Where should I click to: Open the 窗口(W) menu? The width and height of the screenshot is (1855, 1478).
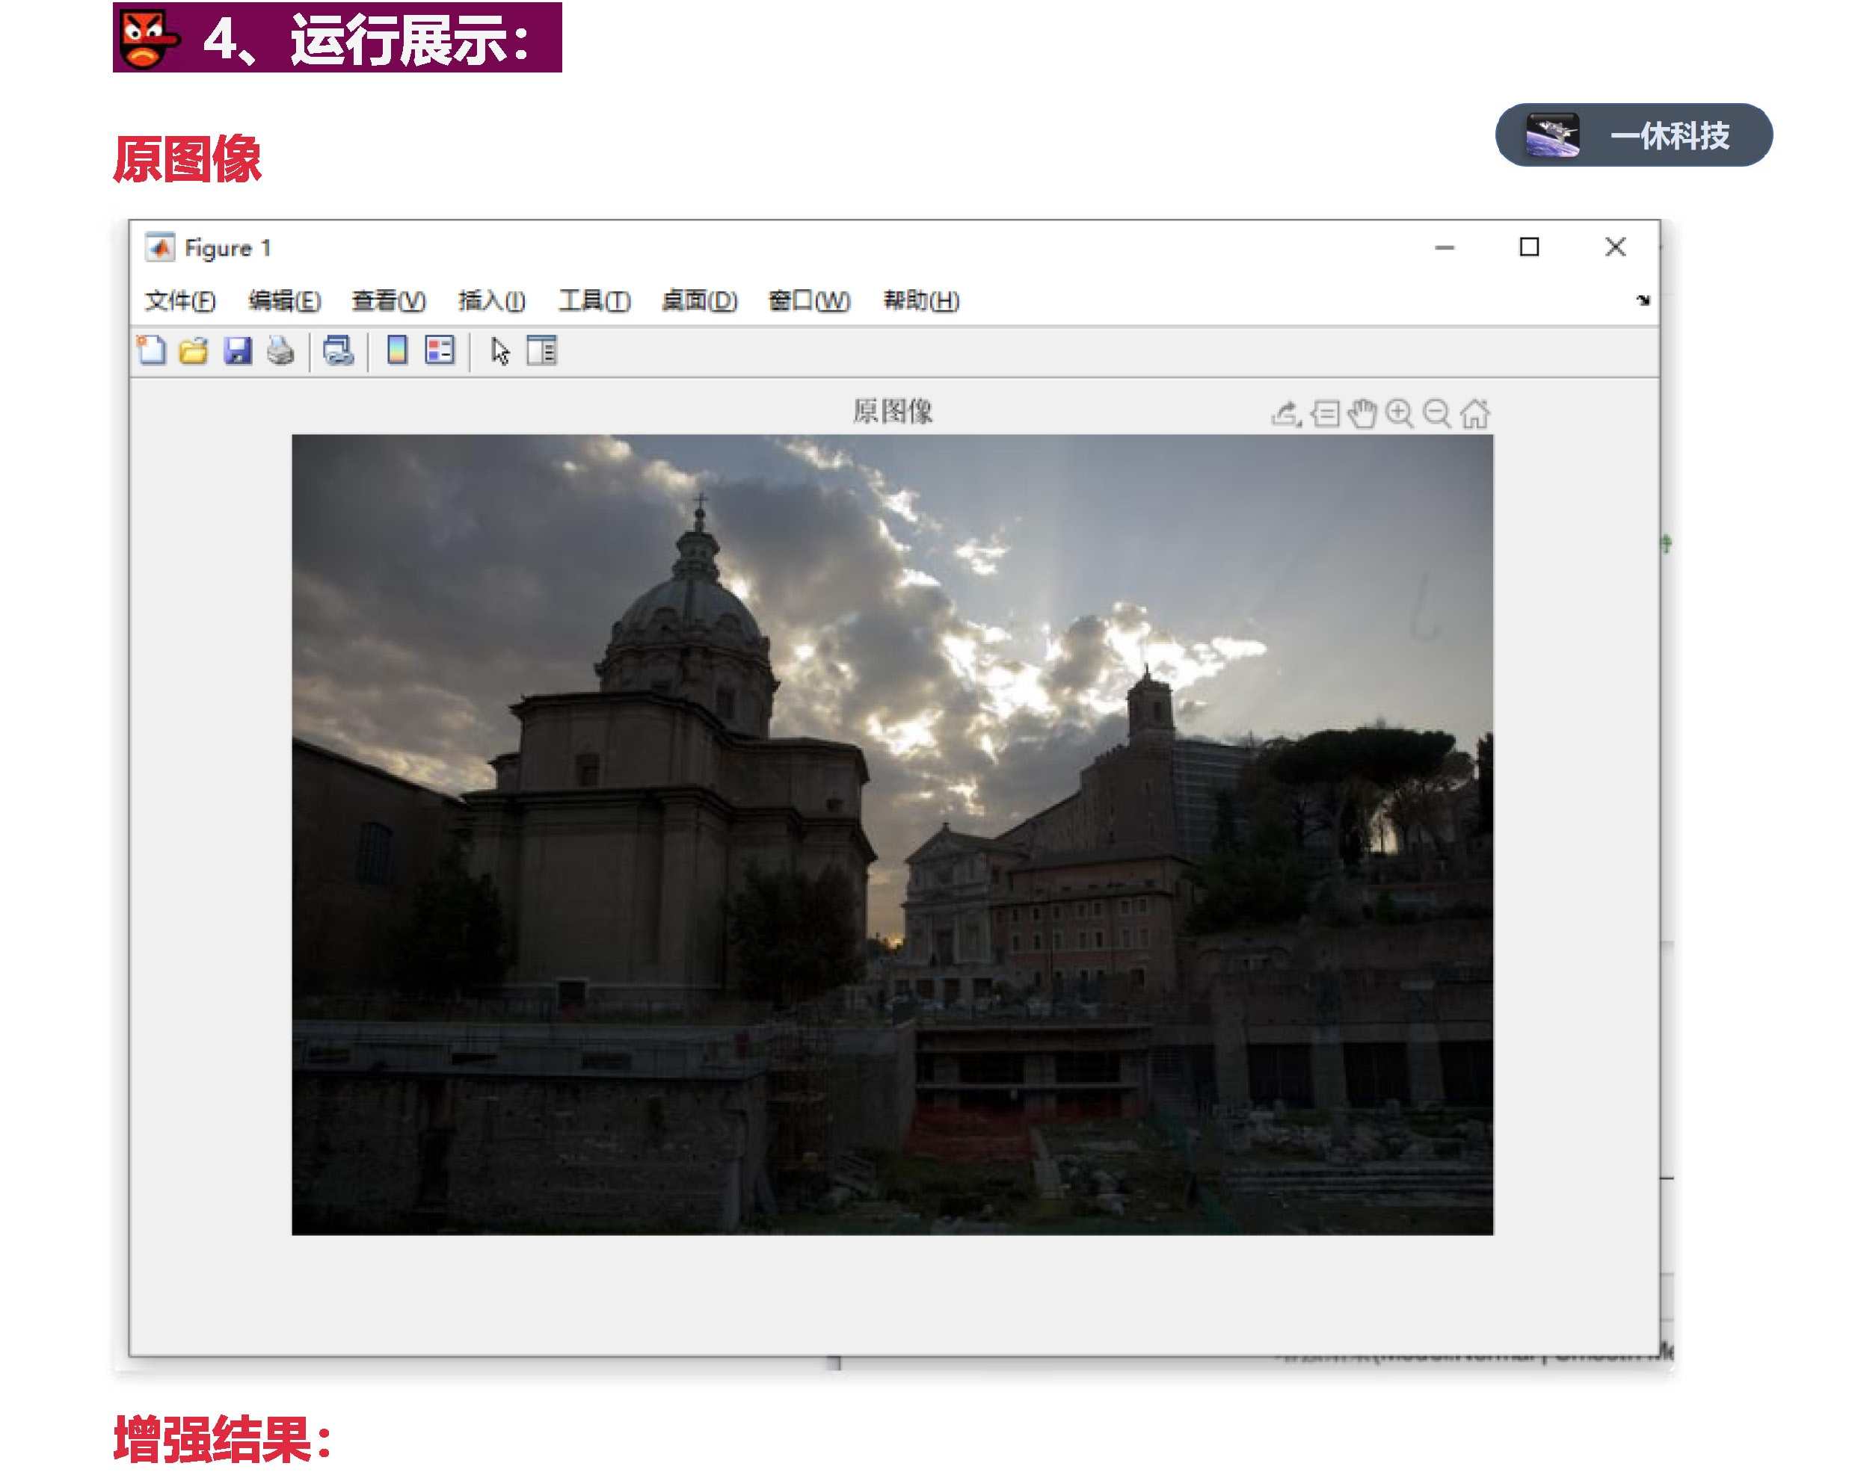click(x=809, y=301)
